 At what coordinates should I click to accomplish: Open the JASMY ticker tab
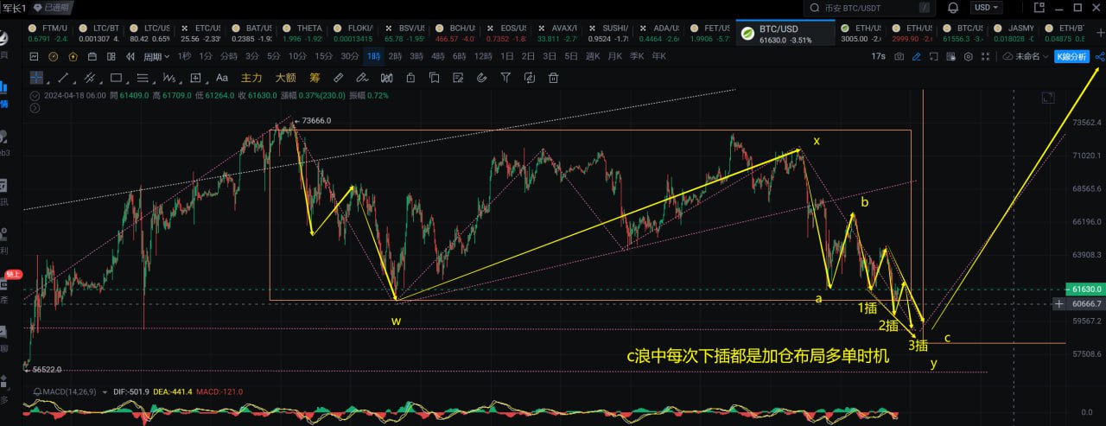[x=1013, y=34]
